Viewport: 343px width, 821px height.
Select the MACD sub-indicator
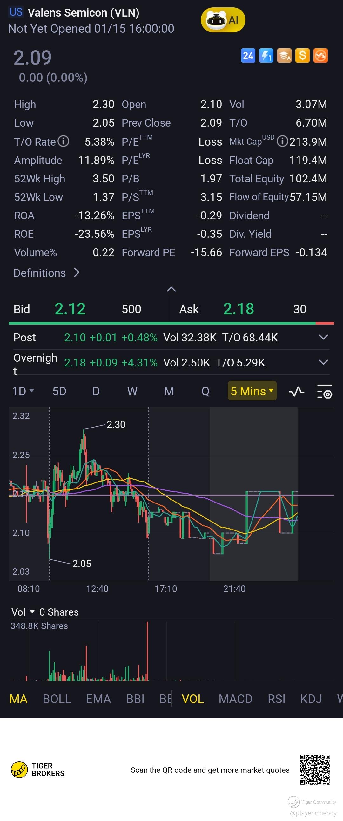pyautogui.click(x=235, y=699)
